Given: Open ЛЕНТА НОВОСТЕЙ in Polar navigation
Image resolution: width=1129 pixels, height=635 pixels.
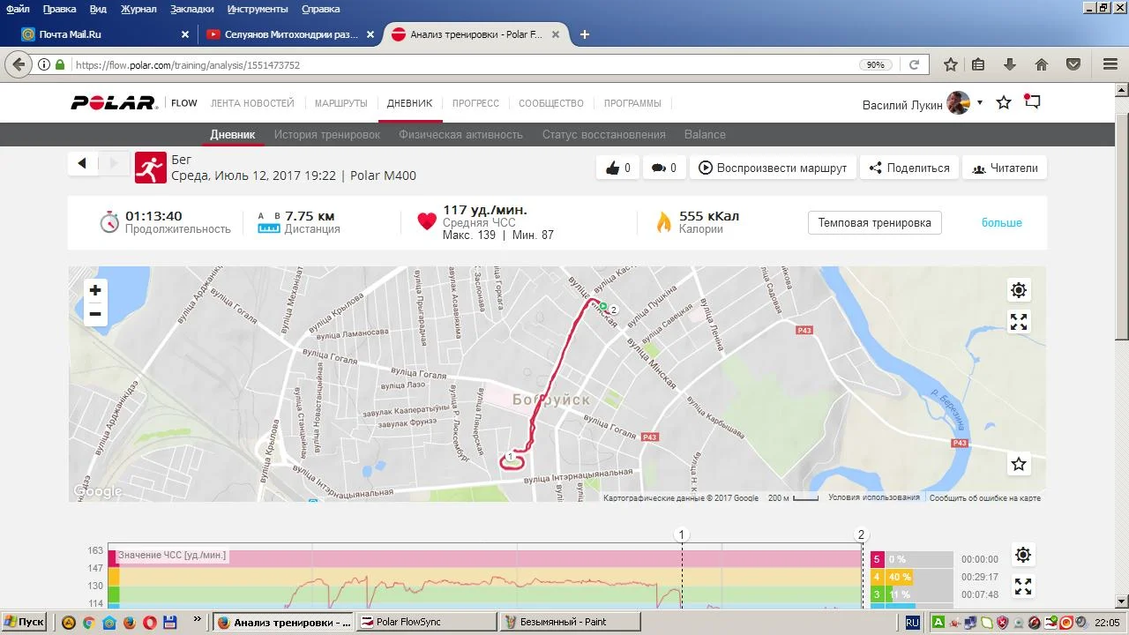Looking at the screenshot, I should (252, 103).
